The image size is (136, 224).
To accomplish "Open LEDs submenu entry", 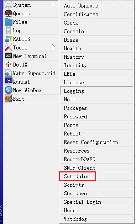I will tap(97, 74).
